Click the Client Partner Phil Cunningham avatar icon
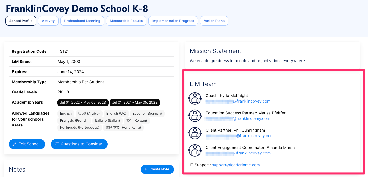 (195, 133)
